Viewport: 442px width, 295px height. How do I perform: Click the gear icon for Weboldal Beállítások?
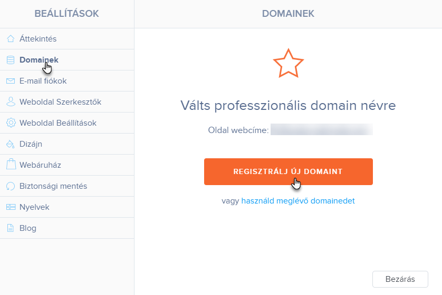11,123
